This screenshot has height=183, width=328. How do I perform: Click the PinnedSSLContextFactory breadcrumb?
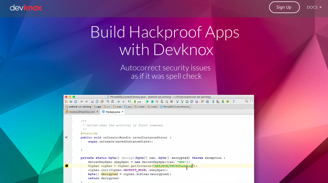click(175, 107)
